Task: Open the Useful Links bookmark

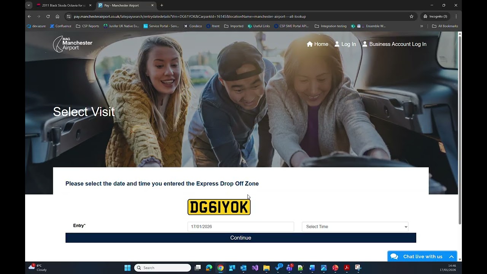Action: pyautogui.click(x=259, y=26)
